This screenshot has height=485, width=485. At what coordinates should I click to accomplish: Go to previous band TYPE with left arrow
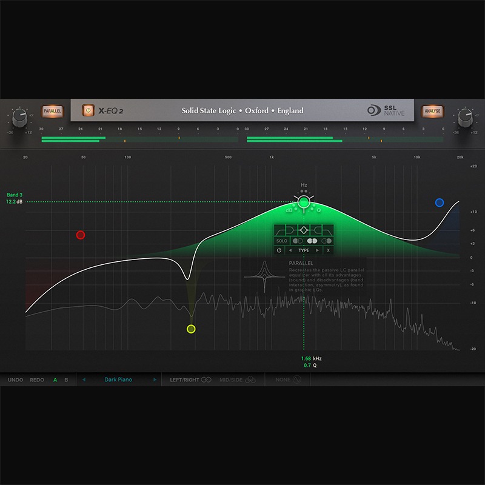[290, 250]
